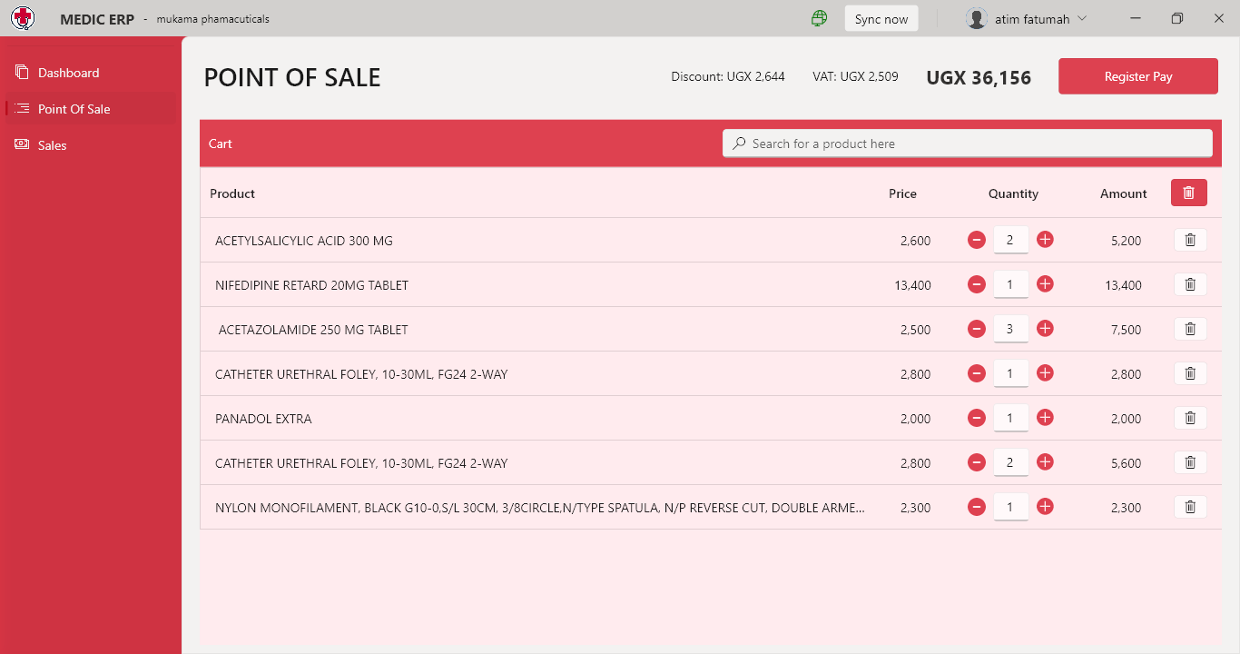1240x654 pixels.
Task: Focus the Search for a product field
Action: click(967, 144)
